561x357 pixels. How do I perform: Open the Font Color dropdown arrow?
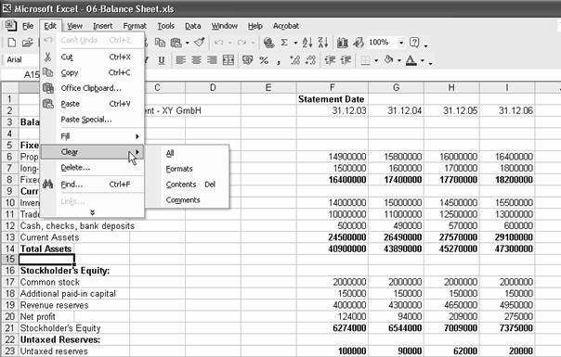coord(423,60)
